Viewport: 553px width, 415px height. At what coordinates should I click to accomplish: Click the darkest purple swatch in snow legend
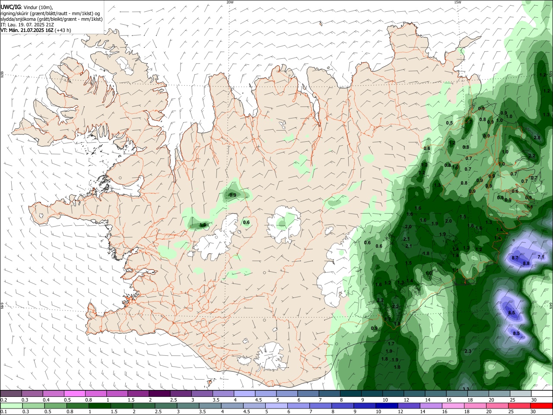159,393
